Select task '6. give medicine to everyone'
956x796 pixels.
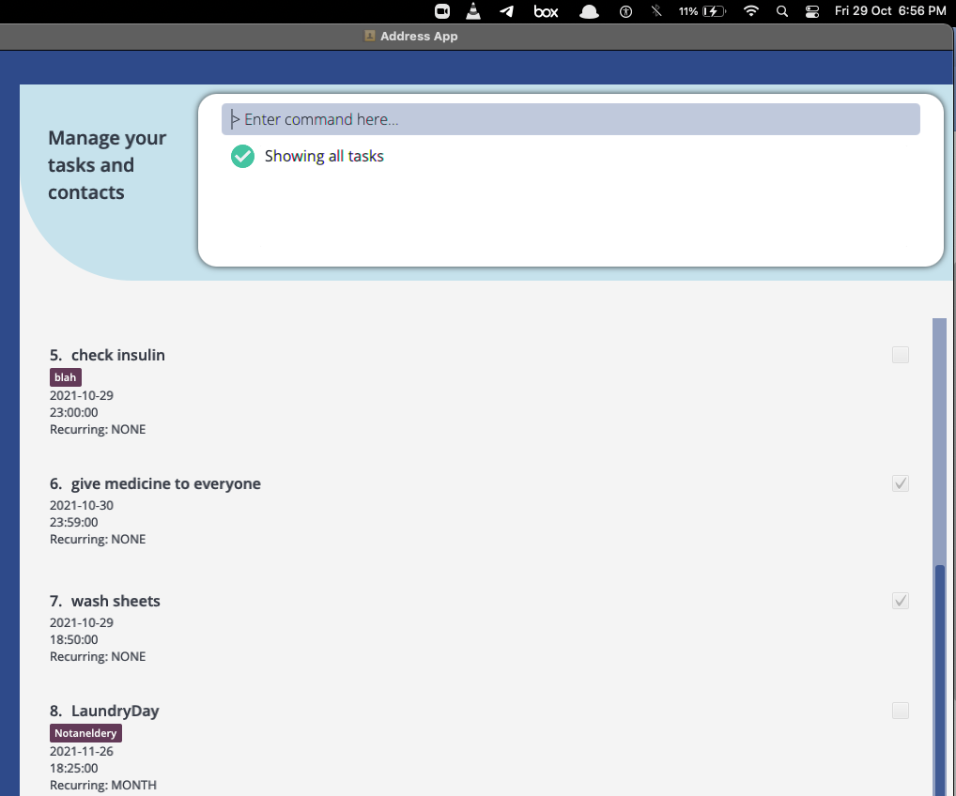click(x=155, y=483)
